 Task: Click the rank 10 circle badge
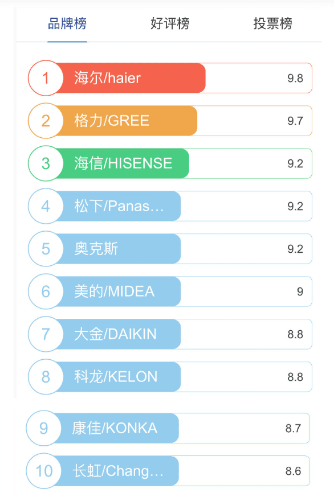click(43, 471)
